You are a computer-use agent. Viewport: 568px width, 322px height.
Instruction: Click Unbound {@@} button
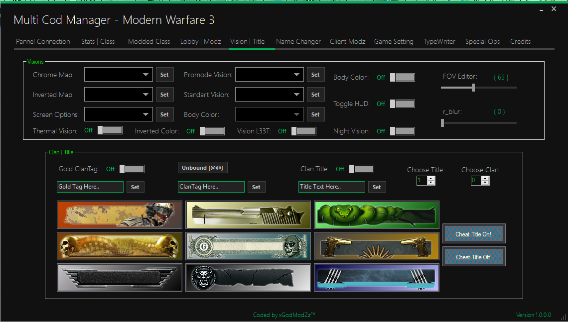click(202, 168)
